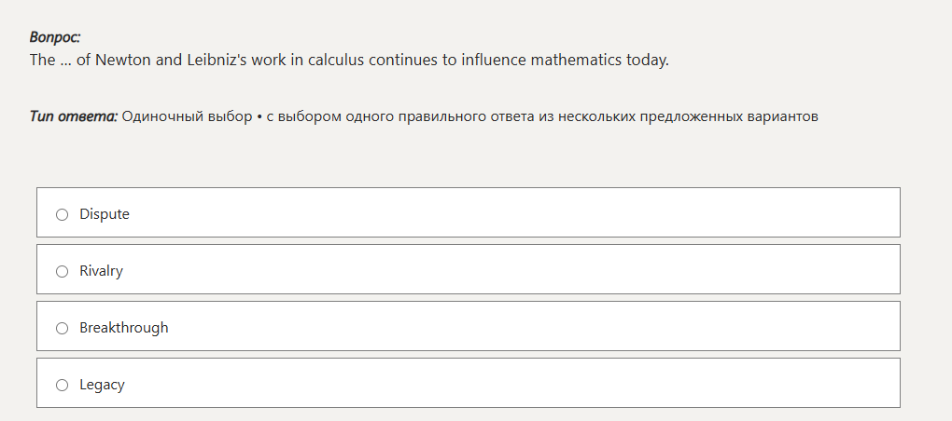The width and height of the screenshot is (952, 421).
Task: Click the ellipsis blank in the question sentence
Action: point(65,62)
